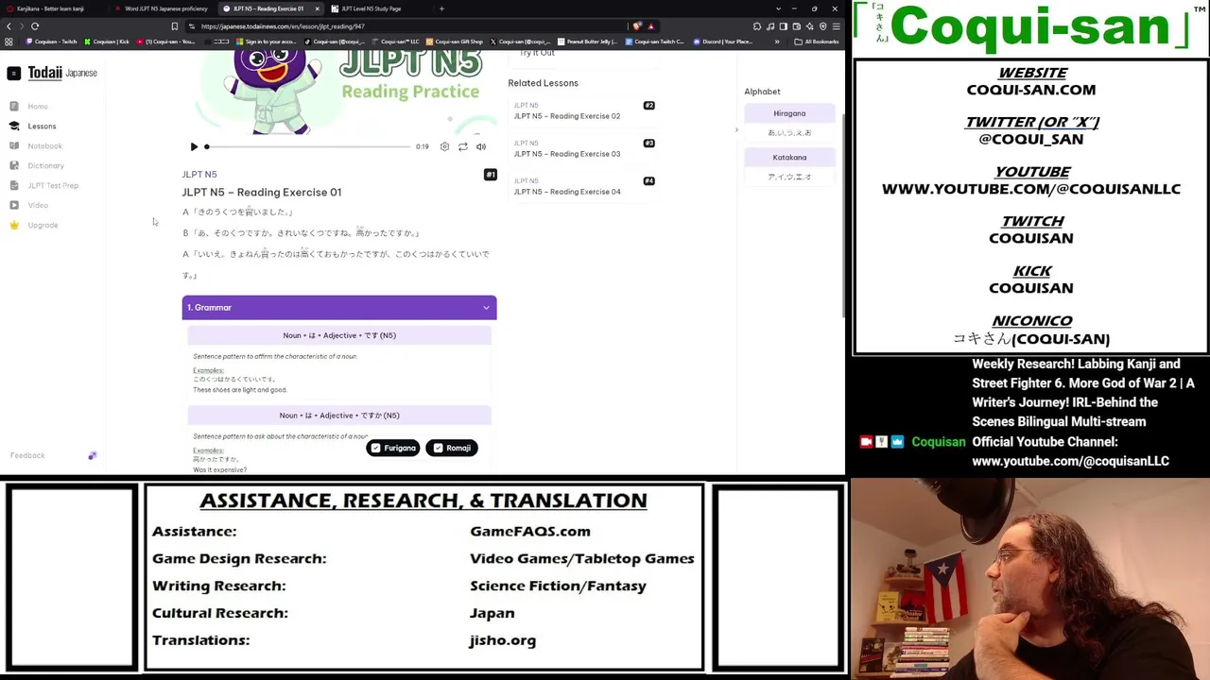
Task: Click the Video play icon in sidebar
Action: pos(14,205)
